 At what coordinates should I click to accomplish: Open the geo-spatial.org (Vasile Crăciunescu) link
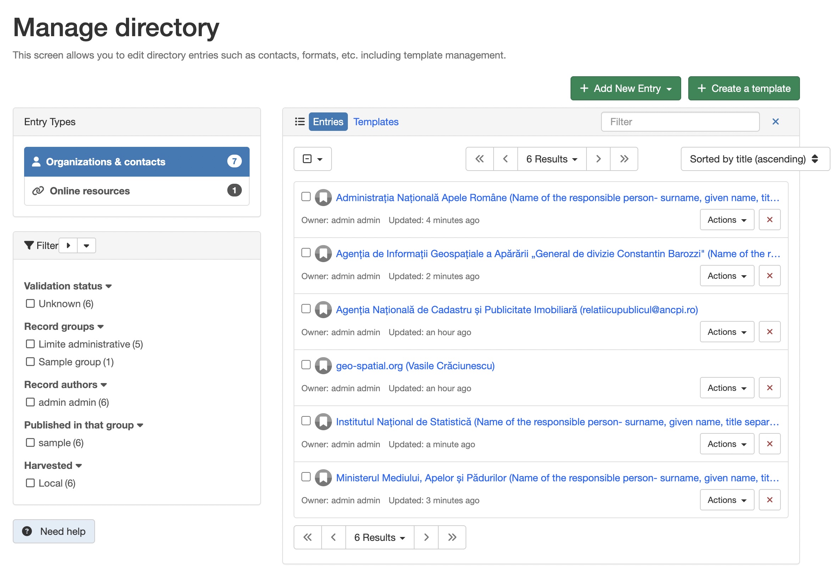[415, 366]
